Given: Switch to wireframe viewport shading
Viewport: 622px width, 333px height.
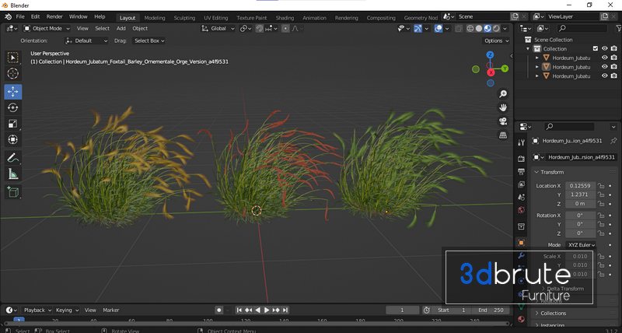Looking at the screenshot, I should [x=470, y=29].
